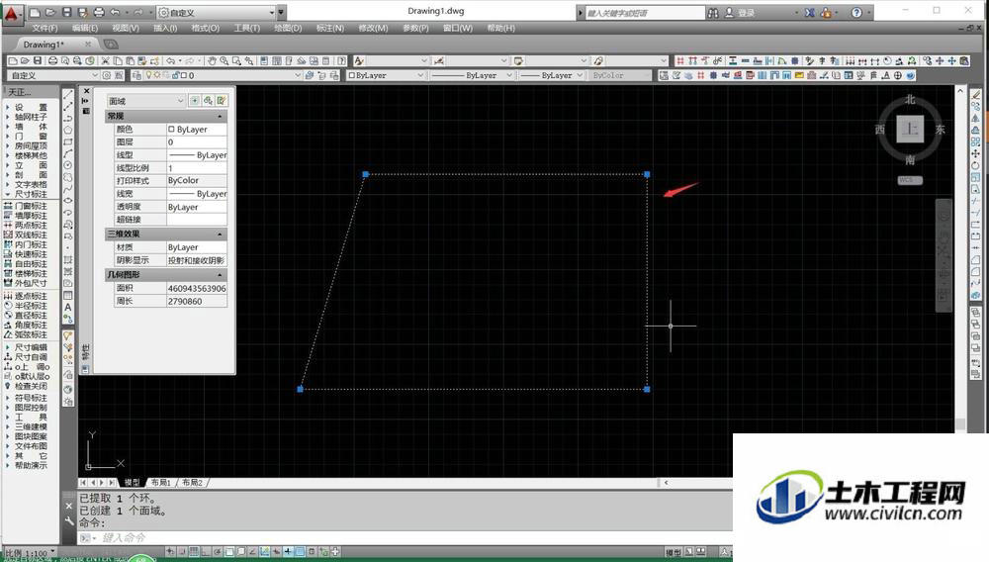
Task: Click the Help question mark in title bar
Action: point(856,13)
